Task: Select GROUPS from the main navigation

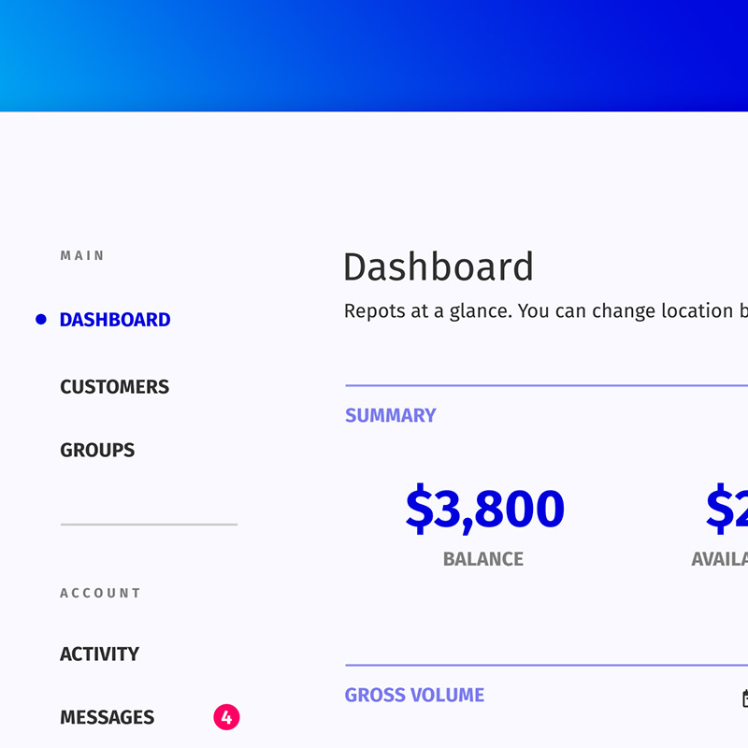Action: pos(97,450)
